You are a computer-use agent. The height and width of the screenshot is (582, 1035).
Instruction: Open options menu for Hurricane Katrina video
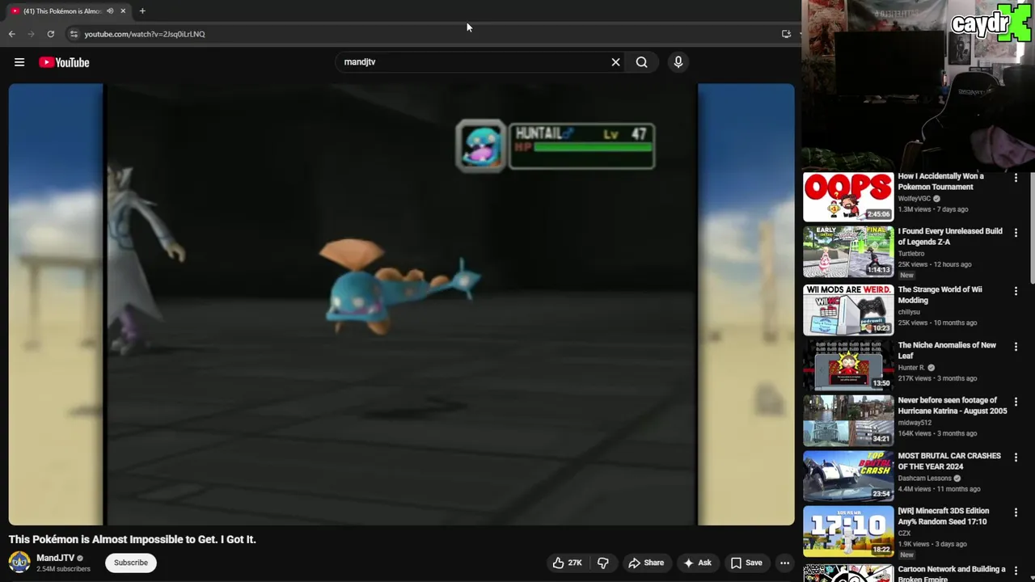pos(1016,402)
